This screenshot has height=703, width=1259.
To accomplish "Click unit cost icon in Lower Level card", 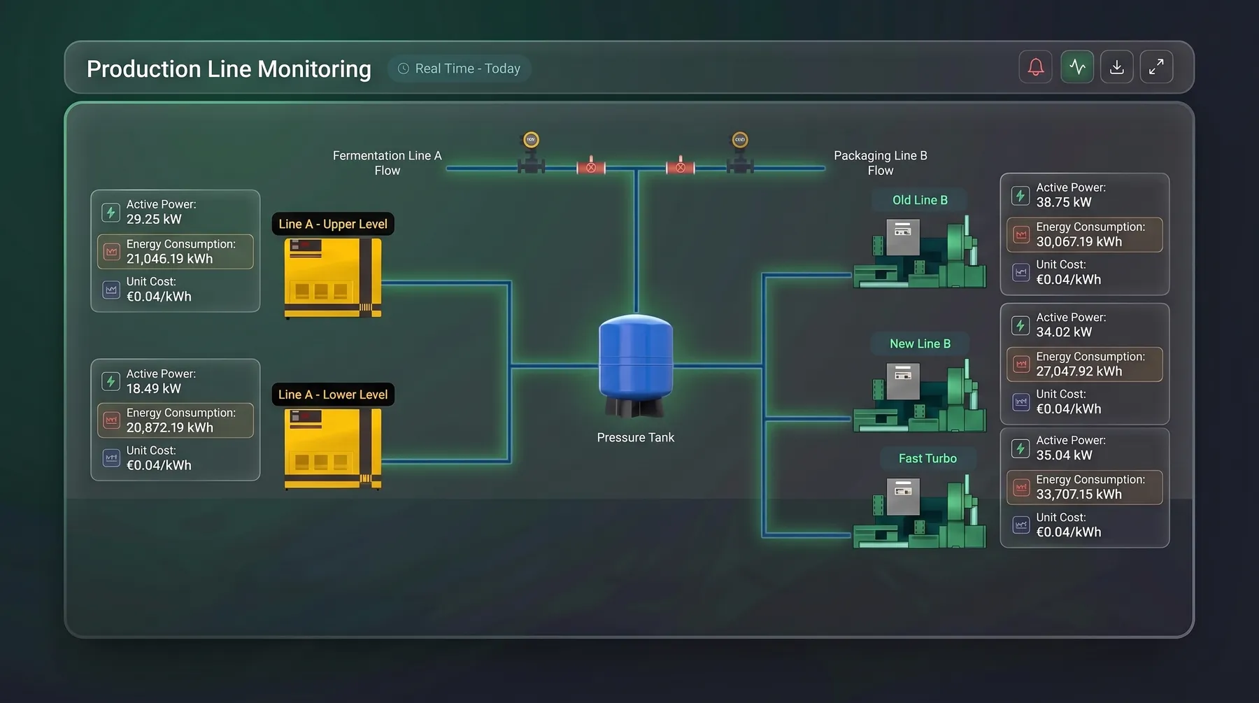I will pyautogui.click(x=111, y=458).
